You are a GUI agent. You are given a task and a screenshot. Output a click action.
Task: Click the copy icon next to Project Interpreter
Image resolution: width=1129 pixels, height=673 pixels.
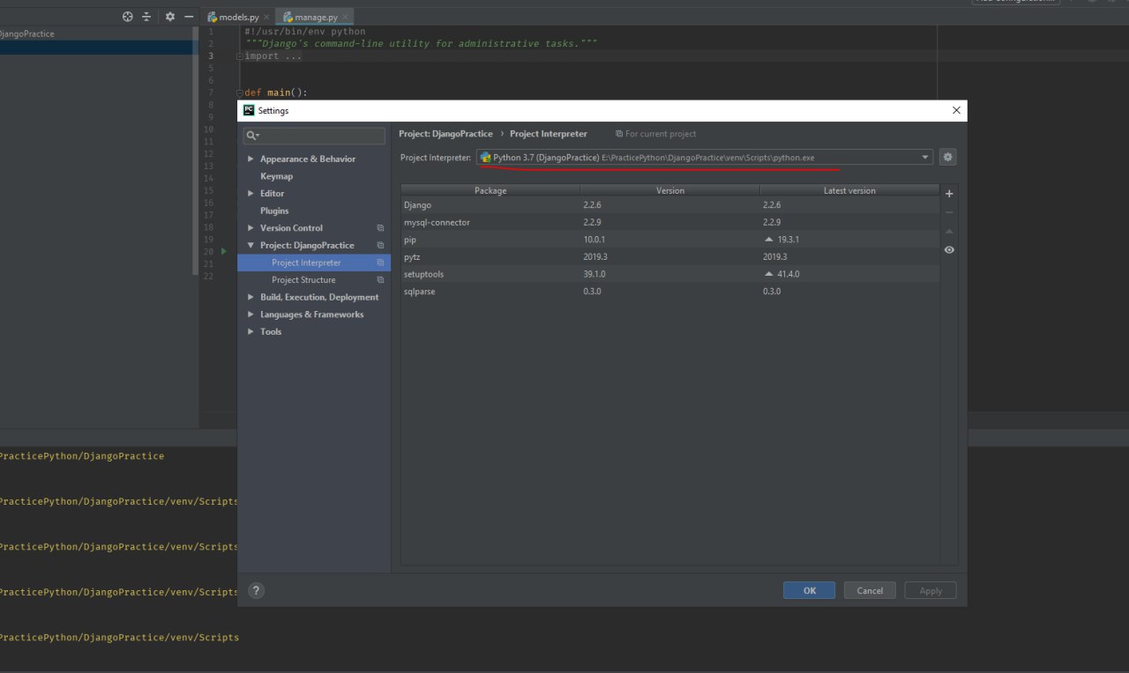(380, 263)
